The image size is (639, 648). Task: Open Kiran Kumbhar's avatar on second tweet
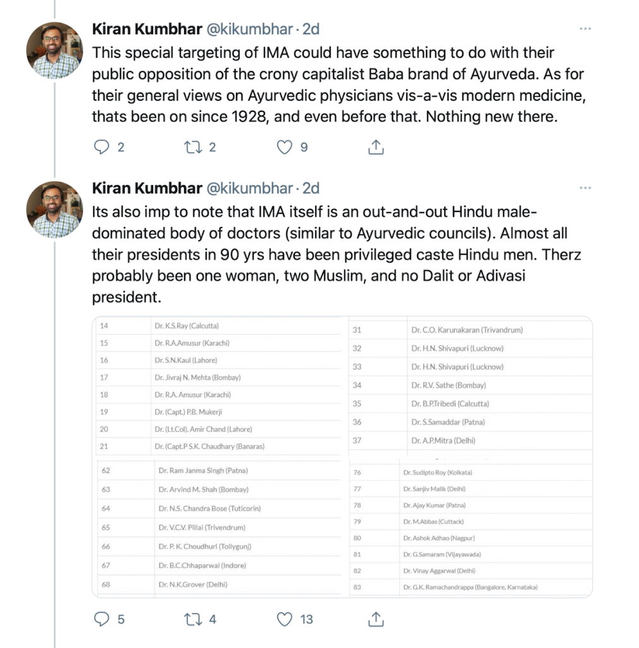click(x=54, y=209)
